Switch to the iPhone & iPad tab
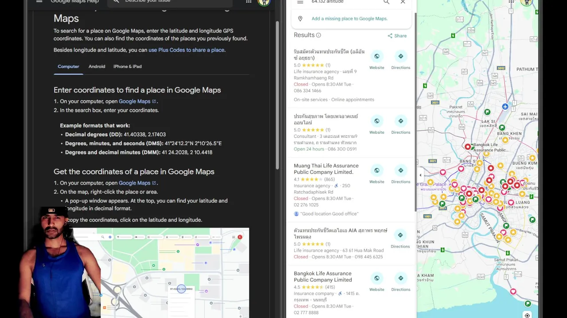567x318 pixels. point(128,67)
